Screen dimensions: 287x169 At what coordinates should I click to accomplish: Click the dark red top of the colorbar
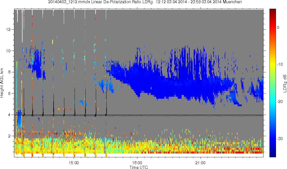273,11
